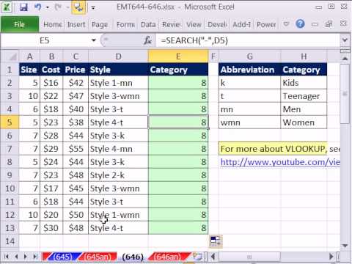Click the Kids category cell
This screenshot has width=352, height=264.
point(304,83)
